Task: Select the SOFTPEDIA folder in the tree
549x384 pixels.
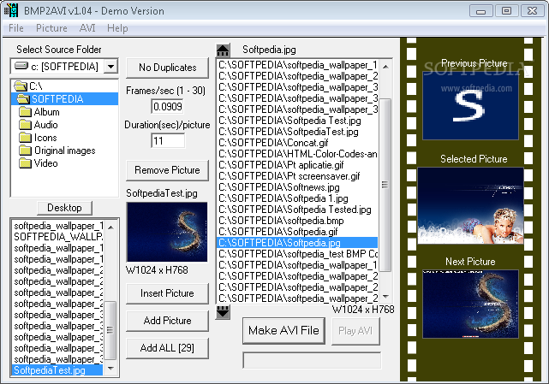Action: (x=65, y=99)
